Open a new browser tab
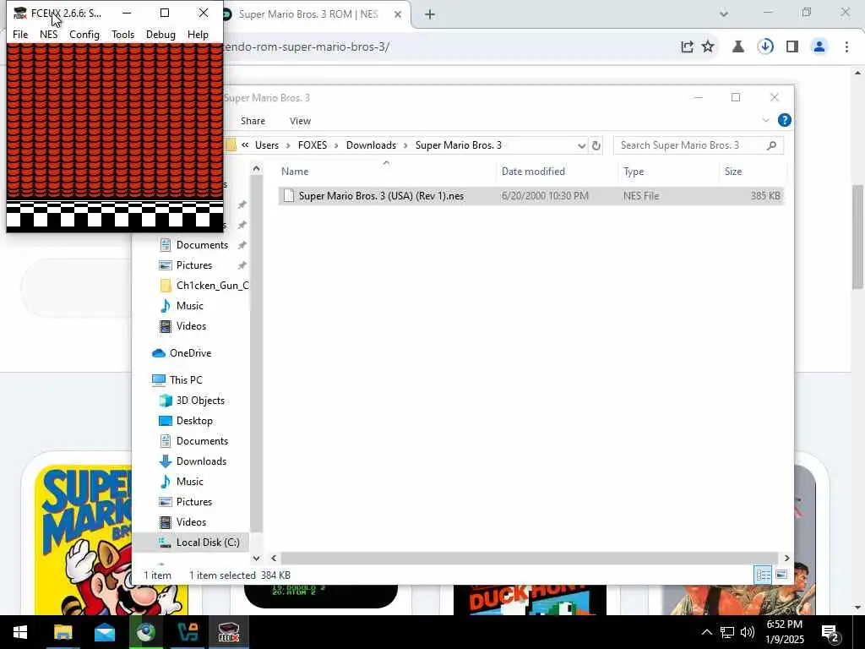The width and height of the screenshot is (865, 649). click(x=430, y=15)
